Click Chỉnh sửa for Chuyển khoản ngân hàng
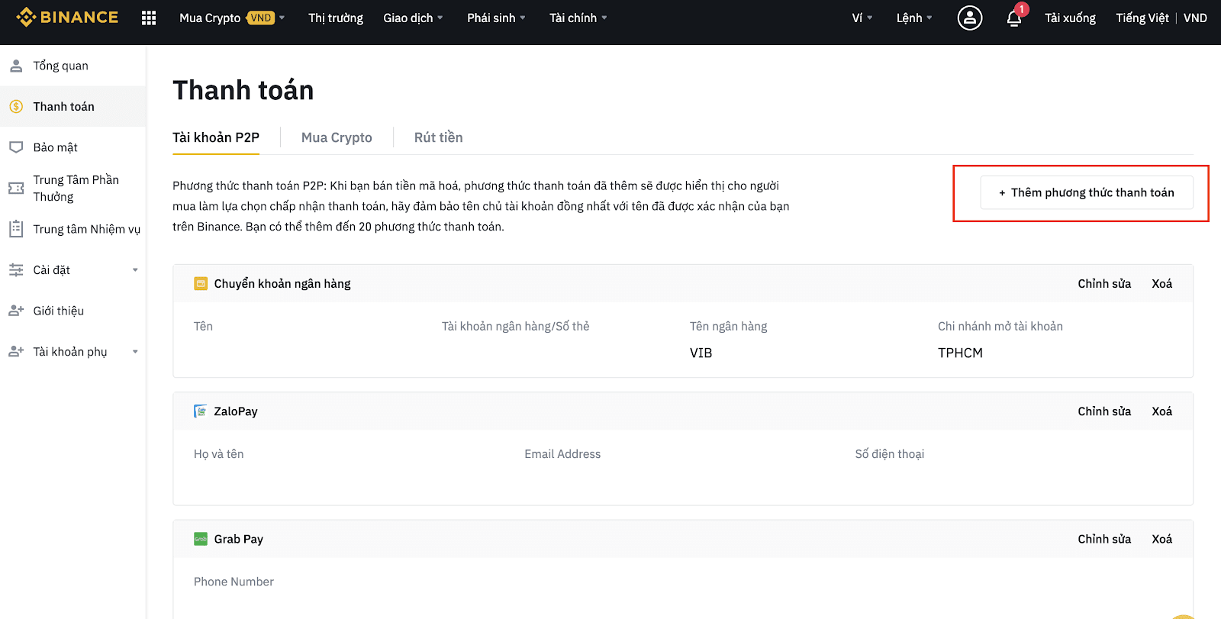 pos(1104,283)
